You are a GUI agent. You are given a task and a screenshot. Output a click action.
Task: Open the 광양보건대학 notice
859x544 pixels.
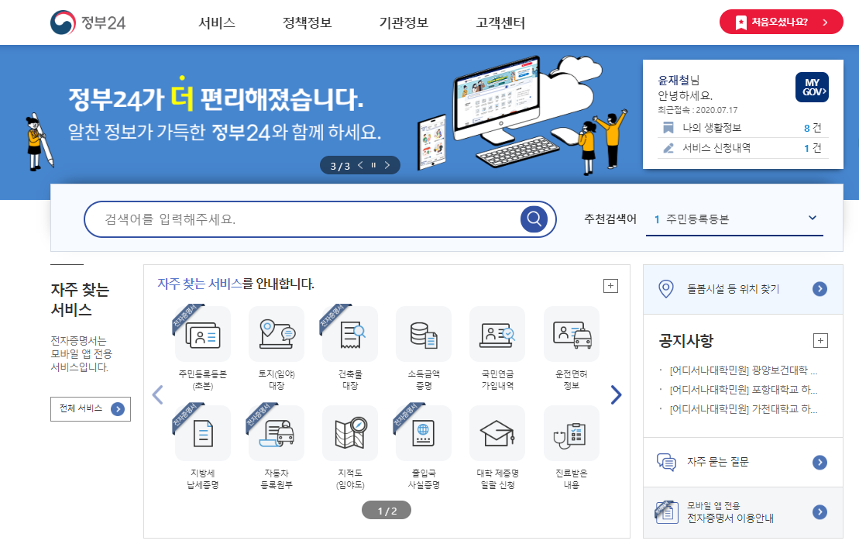(744, 370)
